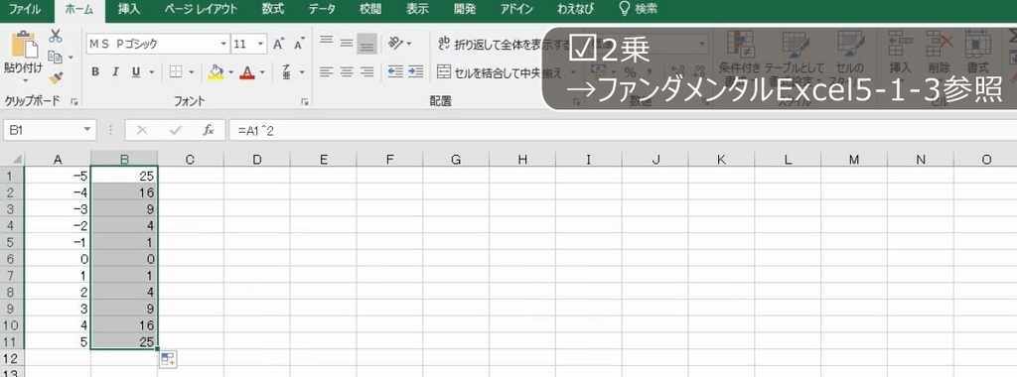Open fill color palette dropdown arrow
This screenshot has width=1017, height=377.
[230, 71]
